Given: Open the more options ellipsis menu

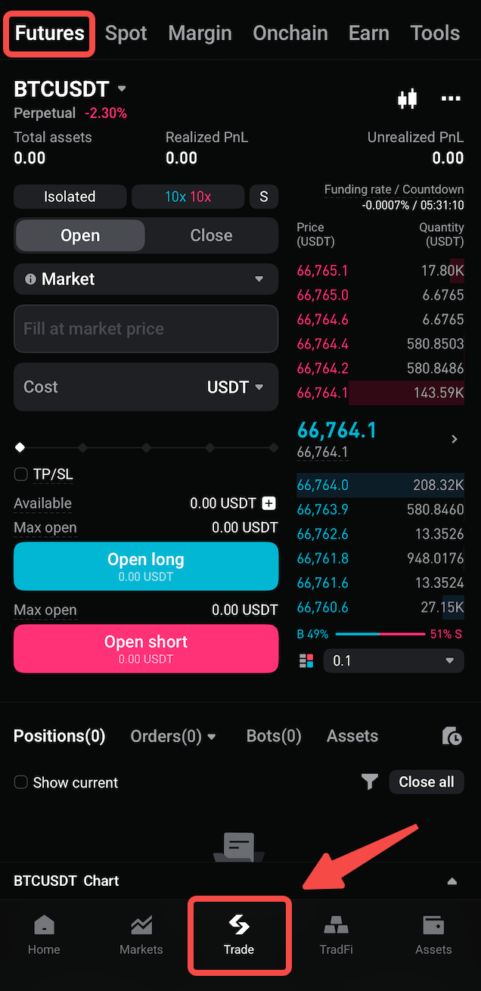Looking at the screenshot, I should pyautogui.click(x=451, y=98).
